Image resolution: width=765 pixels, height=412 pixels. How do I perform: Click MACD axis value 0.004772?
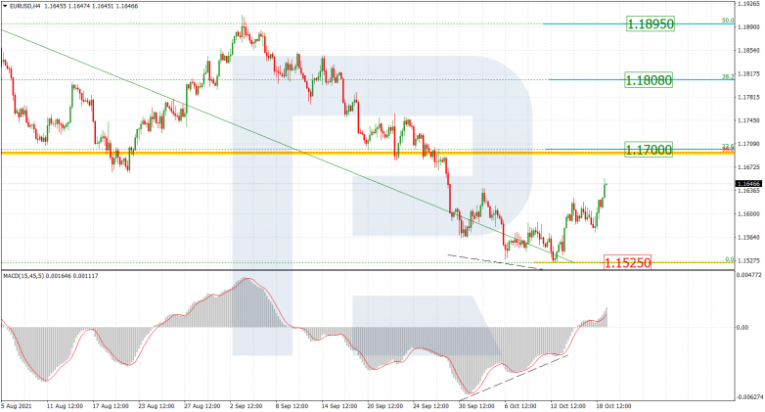pyautogui.click(x=749, y=275)
